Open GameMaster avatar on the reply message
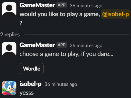 [9, 49]
